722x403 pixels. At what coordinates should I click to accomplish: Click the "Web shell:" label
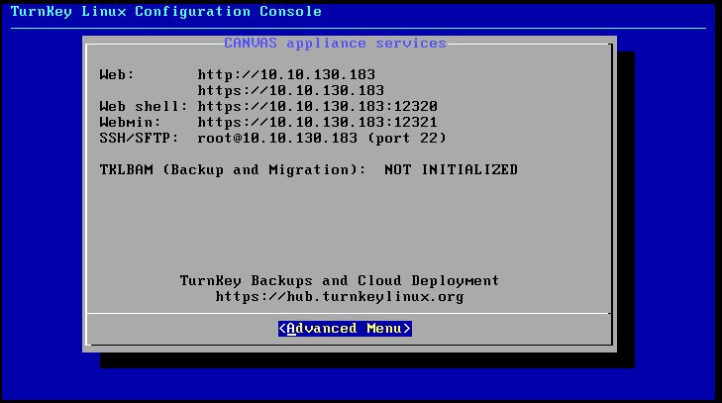tap(144, 106)
